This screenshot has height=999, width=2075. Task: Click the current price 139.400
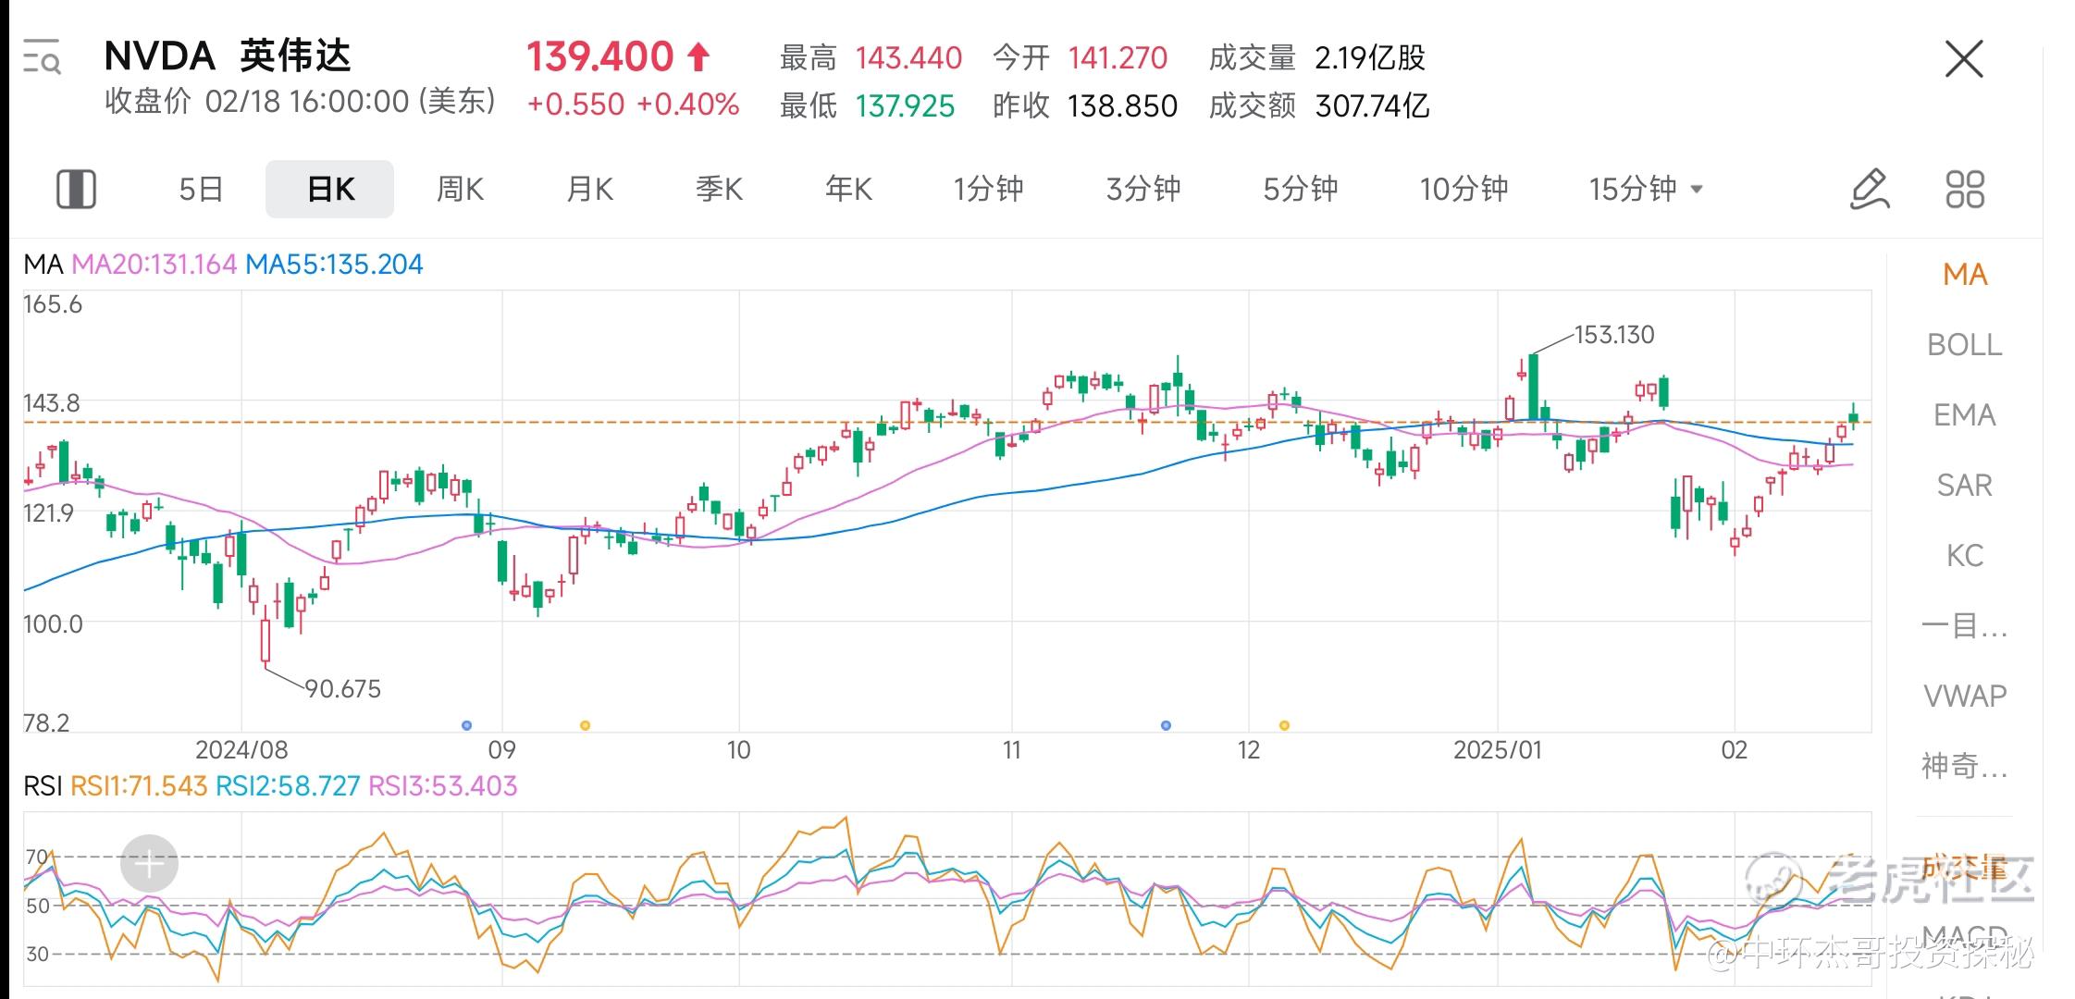[599, 57]
